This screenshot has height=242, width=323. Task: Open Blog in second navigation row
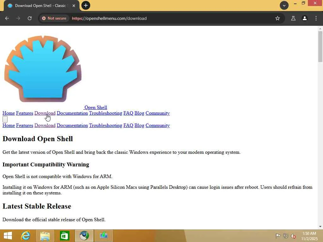pyautogui.click(x=139, y=125)
